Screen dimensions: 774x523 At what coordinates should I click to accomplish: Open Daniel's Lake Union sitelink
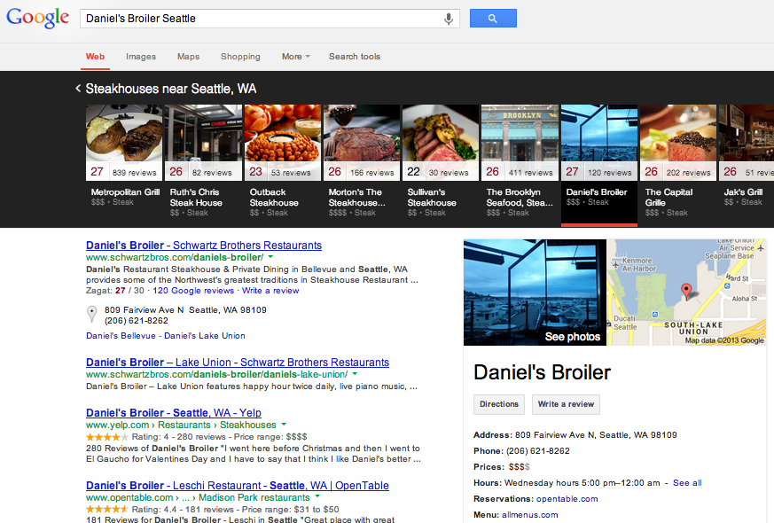click(x=204, y=335)
